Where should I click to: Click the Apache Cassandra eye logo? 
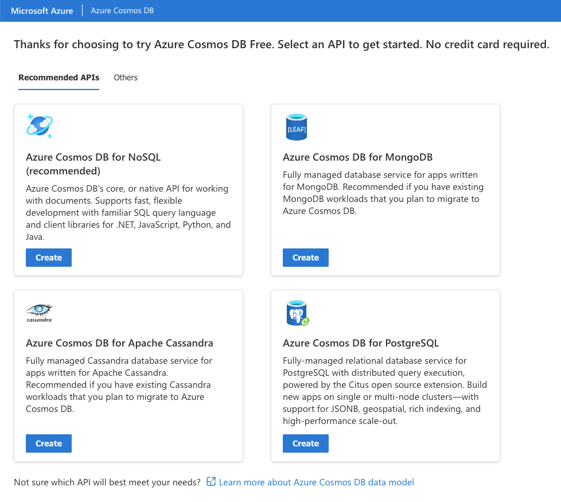[x=39, y=312]
